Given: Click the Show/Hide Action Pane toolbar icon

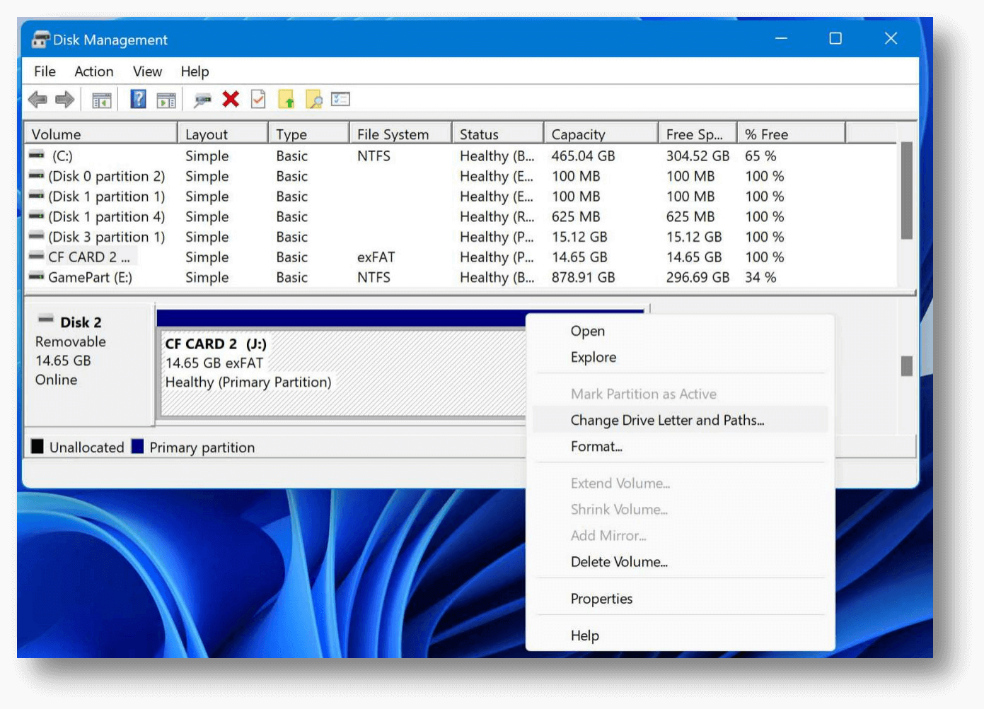Looking at the screenshot, I should [x=167, y=99].
